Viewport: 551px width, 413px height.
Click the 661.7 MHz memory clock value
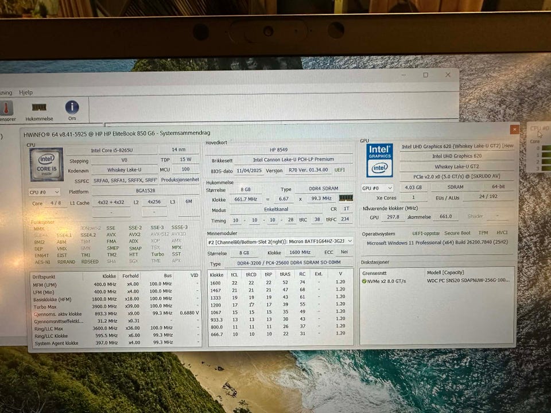[x=246, y=199]
